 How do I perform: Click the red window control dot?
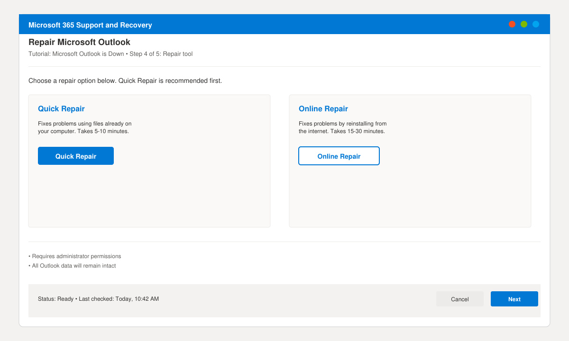[x=512, y=24]
